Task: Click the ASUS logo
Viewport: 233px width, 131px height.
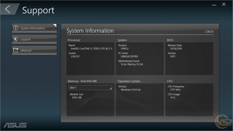Action: pos(15,125)
